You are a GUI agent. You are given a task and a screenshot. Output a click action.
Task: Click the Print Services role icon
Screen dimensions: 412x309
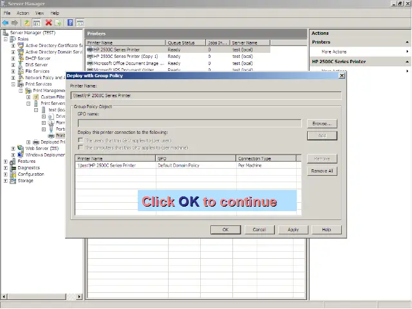[21, 84]
